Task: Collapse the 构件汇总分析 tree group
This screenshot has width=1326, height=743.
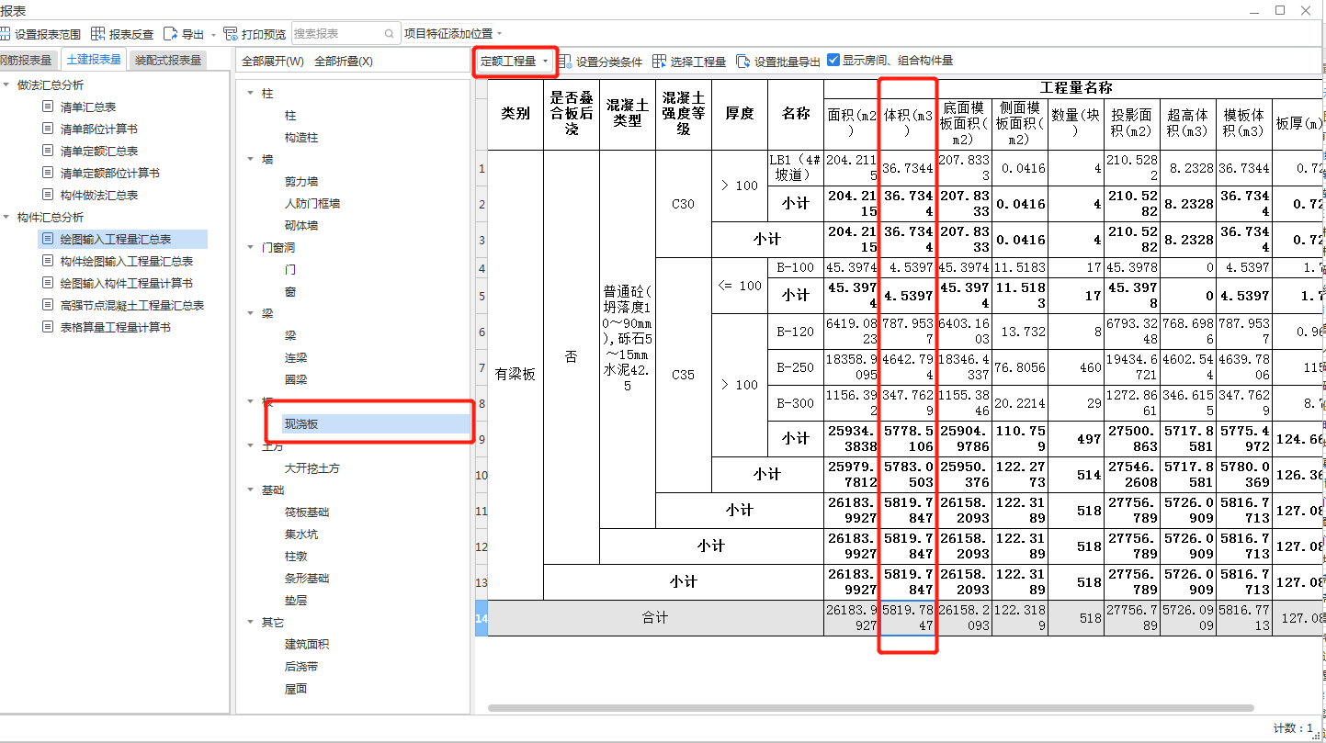Action: (x=6, y=217)
